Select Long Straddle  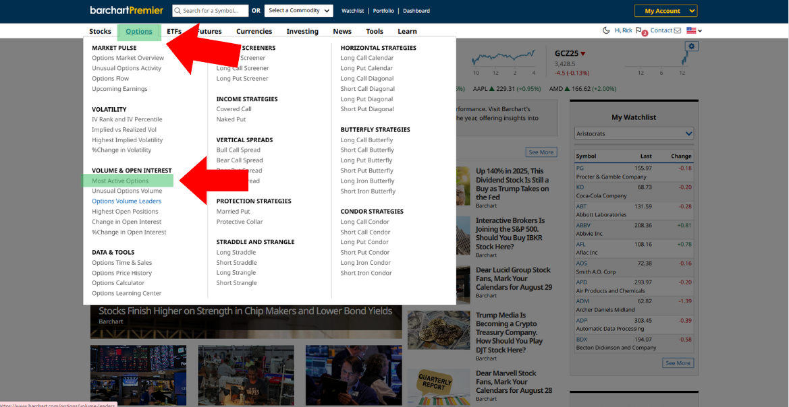click(236, 252)
